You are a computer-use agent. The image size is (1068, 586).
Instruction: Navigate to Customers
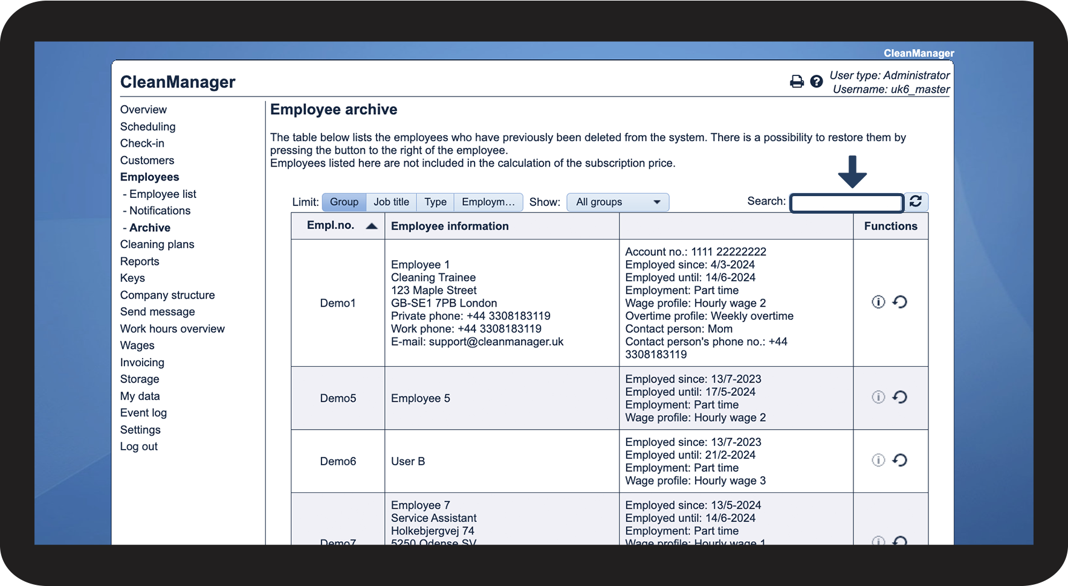pyautogui.click(x=147, y=161)
